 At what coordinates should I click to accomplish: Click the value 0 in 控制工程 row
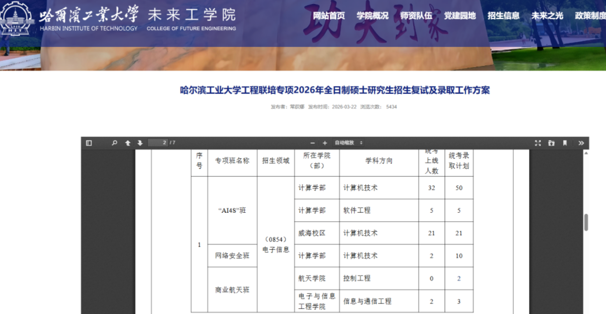[432, 278]
